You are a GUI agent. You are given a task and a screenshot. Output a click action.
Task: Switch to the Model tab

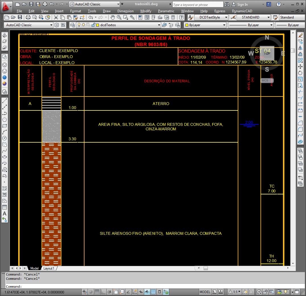click(x=34, y=268)
